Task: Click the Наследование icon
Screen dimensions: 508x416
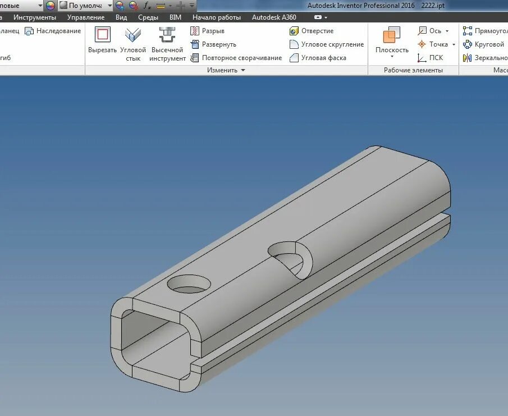Action: click(29, 31)
